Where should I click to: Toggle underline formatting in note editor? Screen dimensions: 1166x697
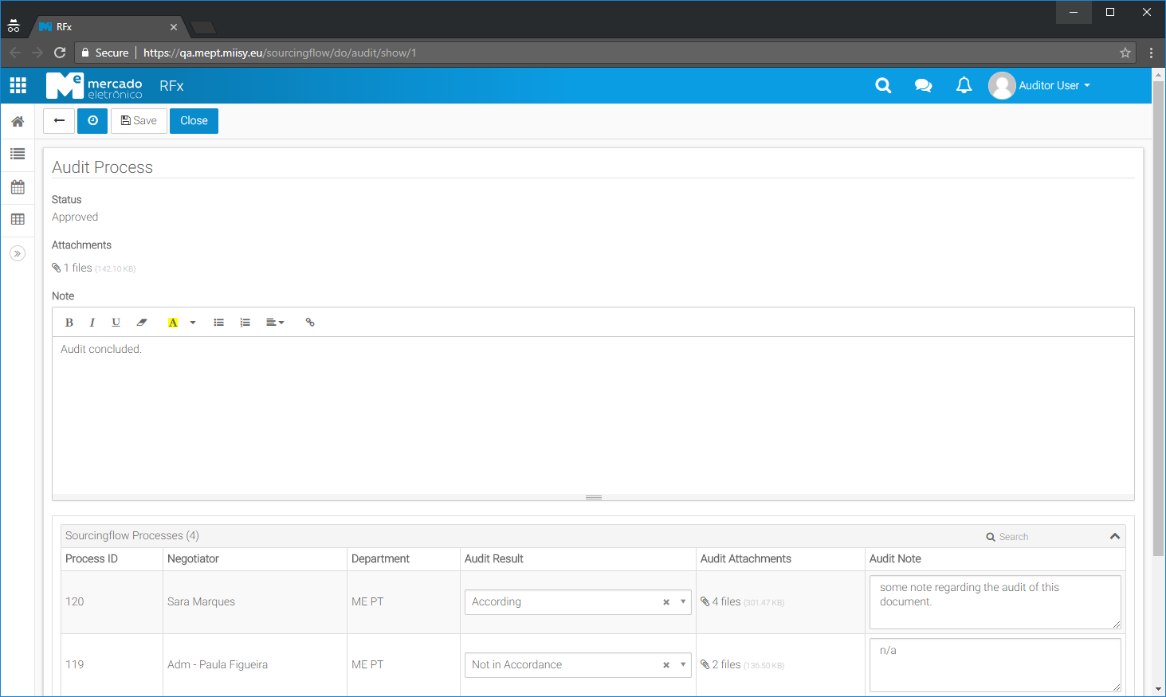tap(116, 323)
